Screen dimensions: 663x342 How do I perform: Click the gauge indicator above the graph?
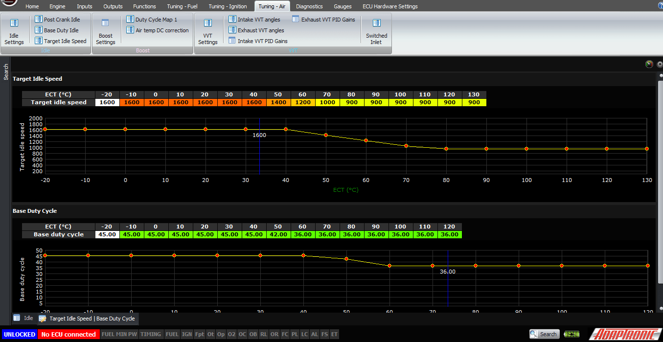click(x=649, y=64)
